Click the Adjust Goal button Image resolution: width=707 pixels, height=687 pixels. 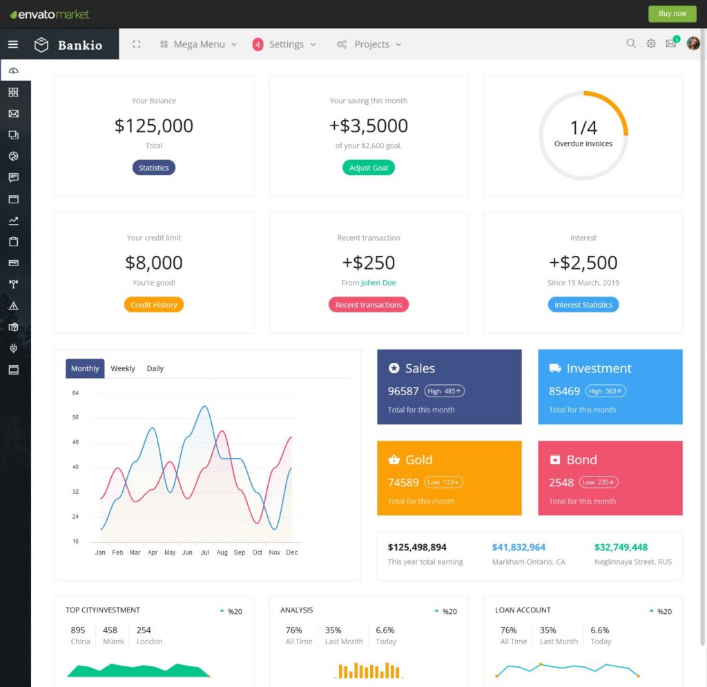click(x=369, y=167)
